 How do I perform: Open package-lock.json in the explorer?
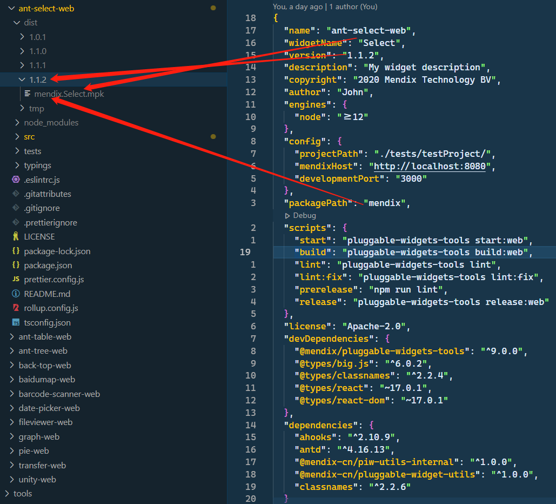57,251
